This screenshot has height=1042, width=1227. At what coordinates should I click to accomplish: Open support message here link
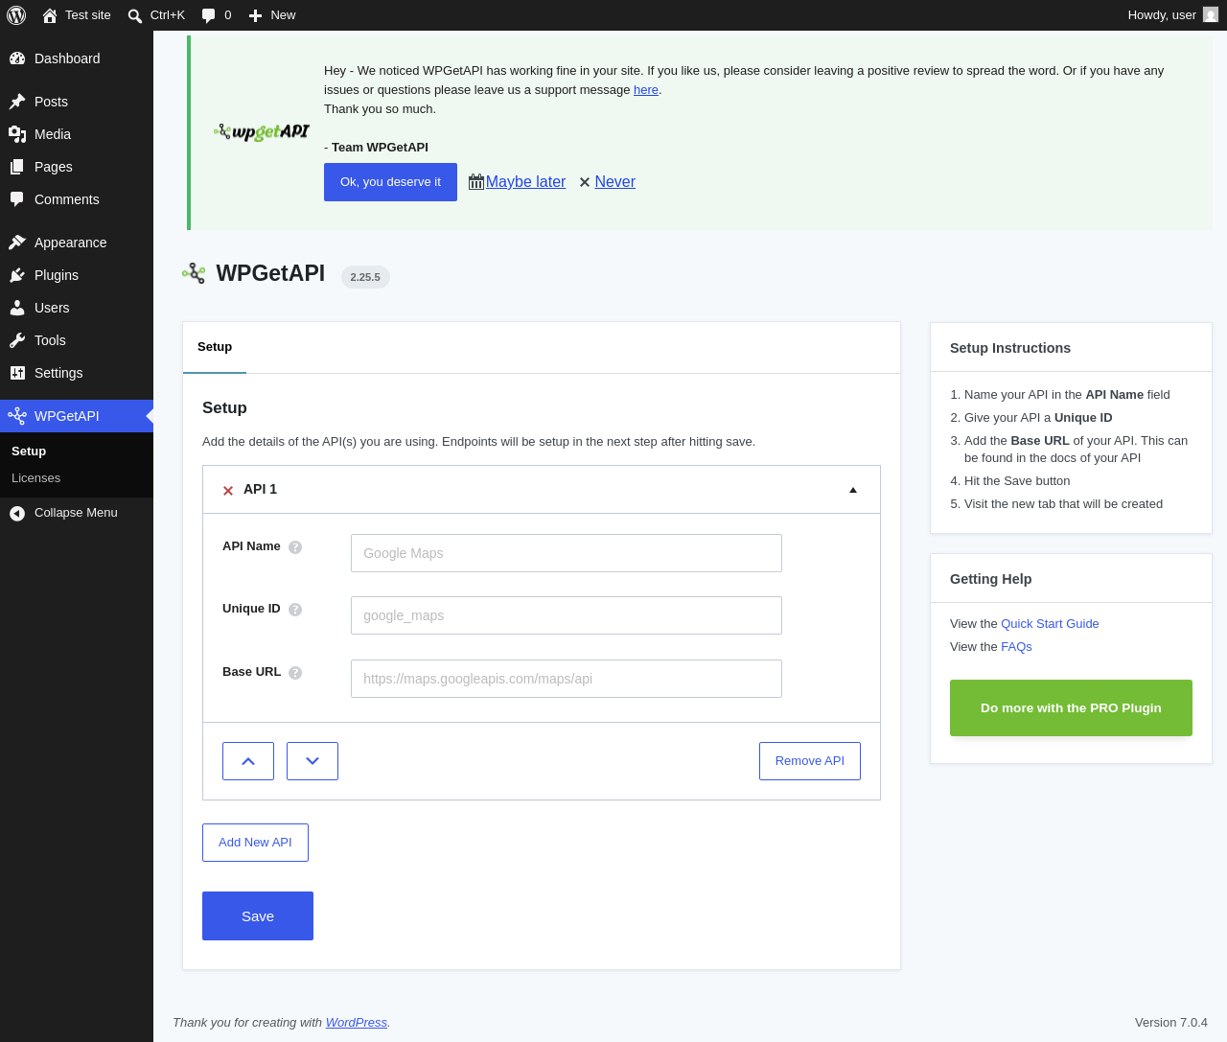(x=646, y=90)
